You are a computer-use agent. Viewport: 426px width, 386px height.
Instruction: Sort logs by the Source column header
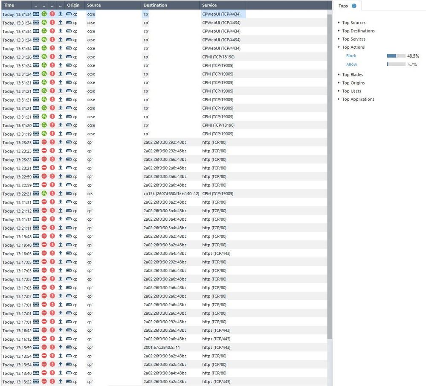[x=94, y=5]
